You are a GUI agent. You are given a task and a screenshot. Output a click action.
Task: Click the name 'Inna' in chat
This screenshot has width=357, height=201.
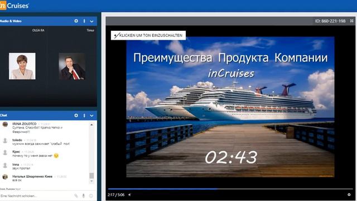[16, 164]
